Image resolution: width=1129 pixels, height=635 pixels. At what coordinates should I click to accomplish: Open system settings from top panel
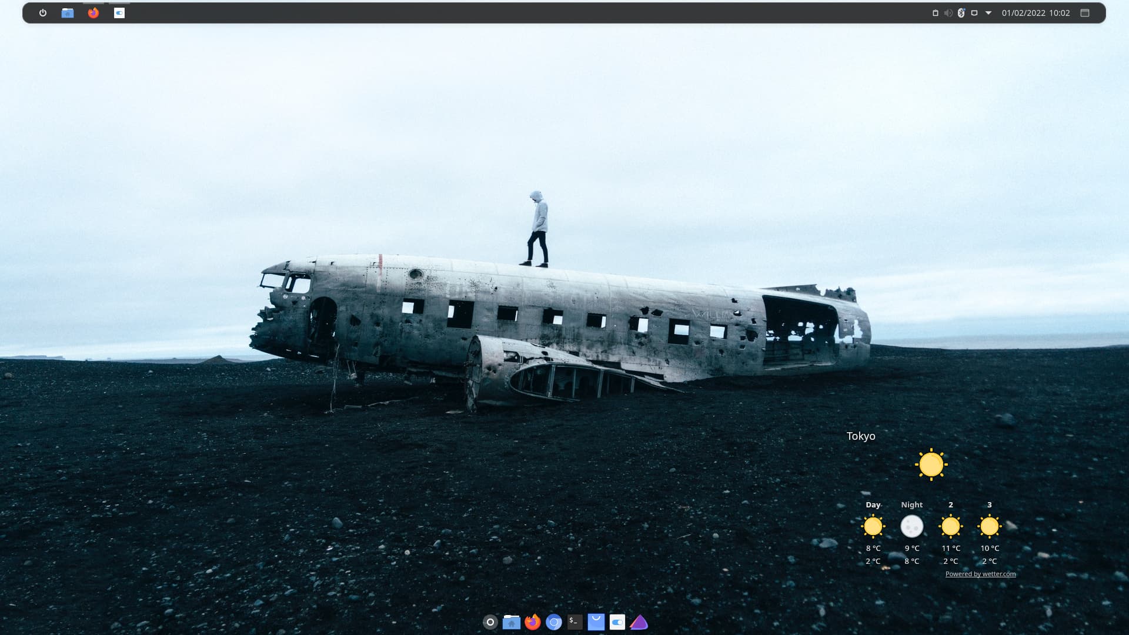pyautogui.click(x=119, y=13)
